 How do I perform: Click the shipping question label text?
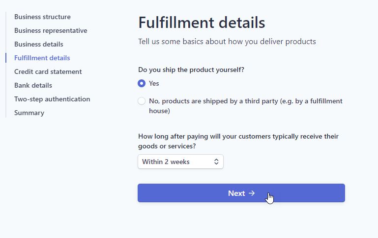click(191, 70)
